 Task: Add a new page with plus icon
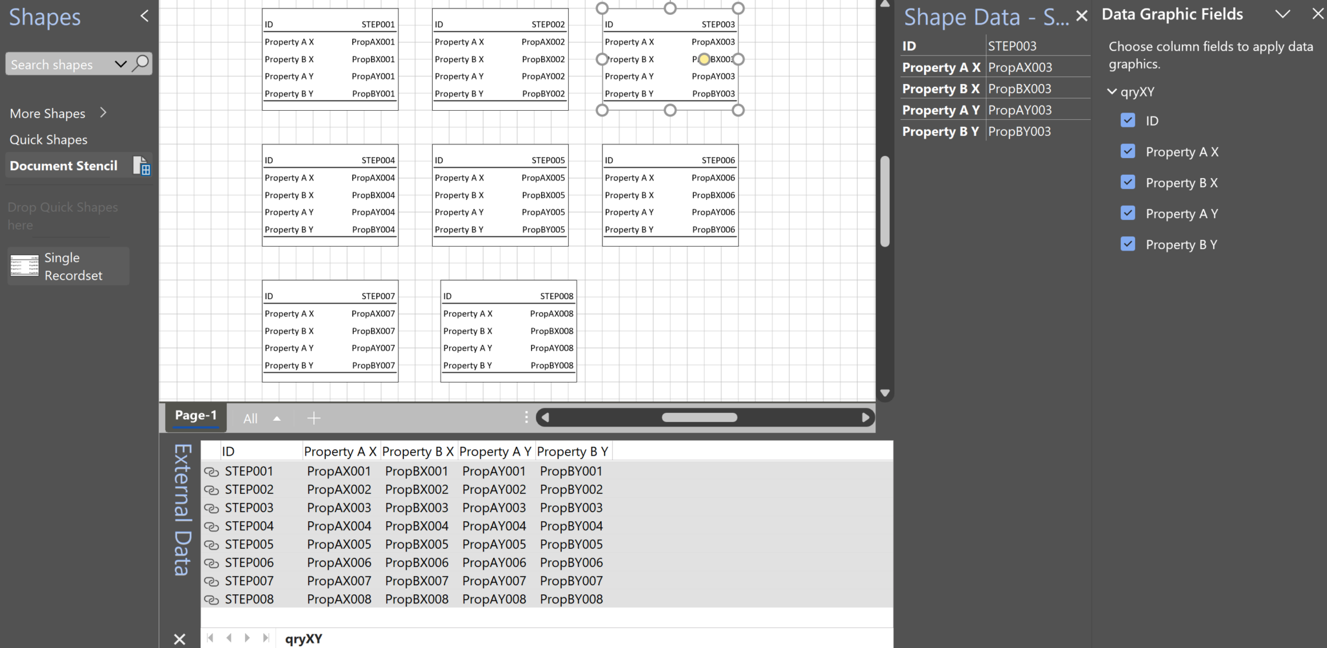click(314, 418)
